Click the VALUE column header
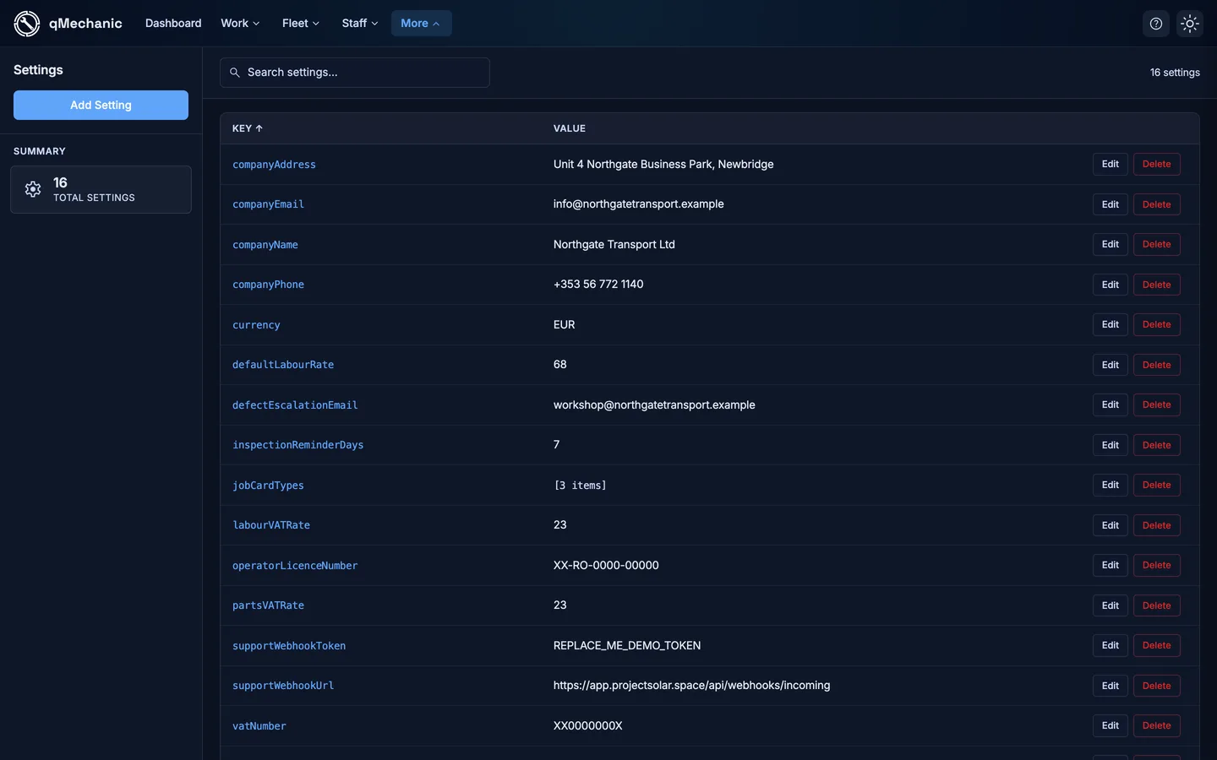1217x760 pixels. (570, 128)
